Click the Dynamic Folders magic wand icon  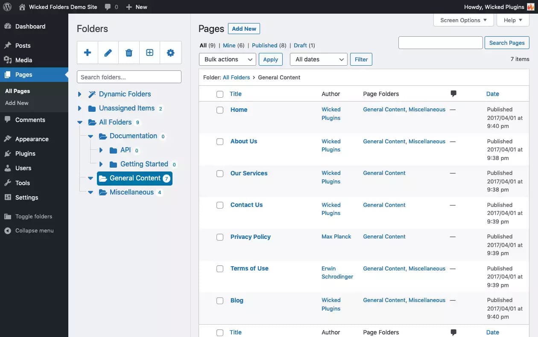[91, 93]
